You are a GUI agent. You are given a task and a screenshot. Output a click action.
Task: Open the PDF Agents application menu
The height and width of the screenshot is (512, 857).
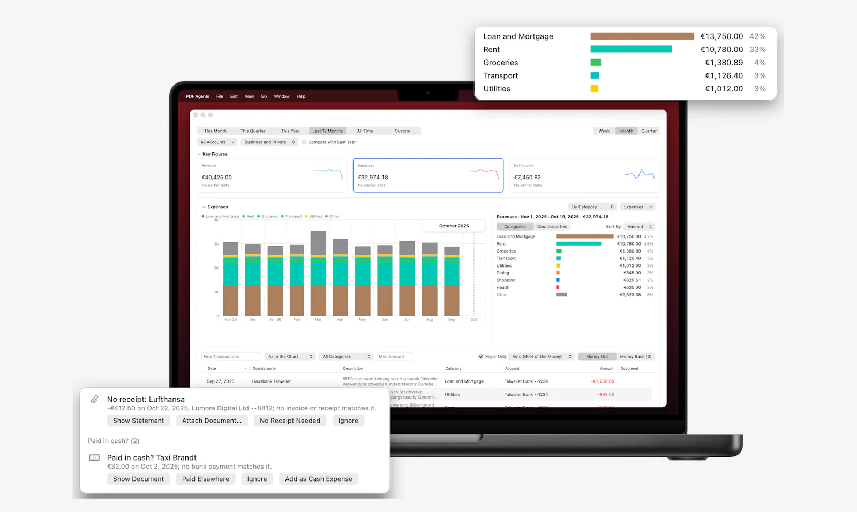pyautogui.click(x=198, y=96)
